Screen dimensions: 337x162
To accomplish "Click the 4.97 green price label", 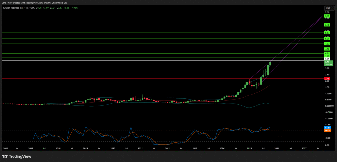I will 328,44.
